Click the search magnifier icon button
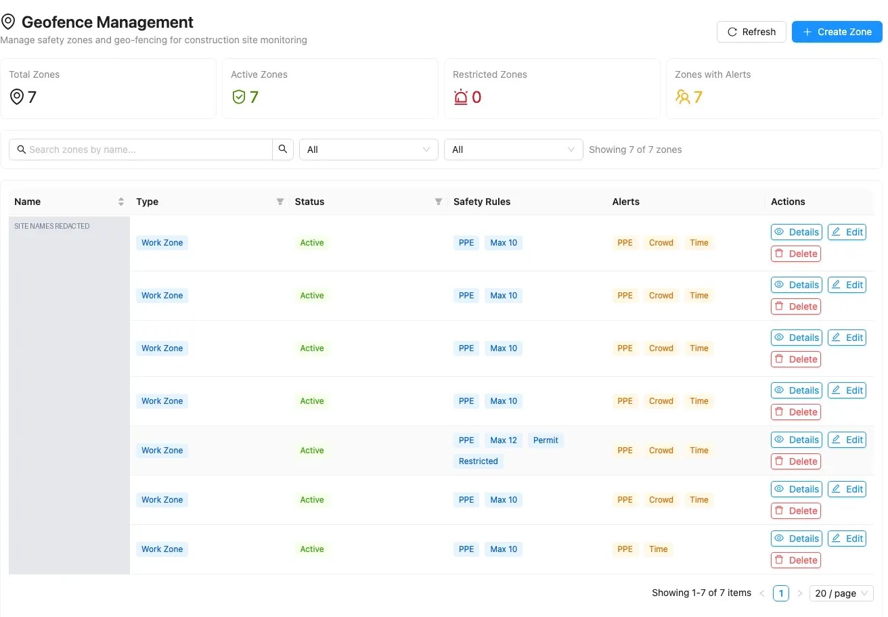The width and height of the screenshot is (888, 617). pos(283,150)
